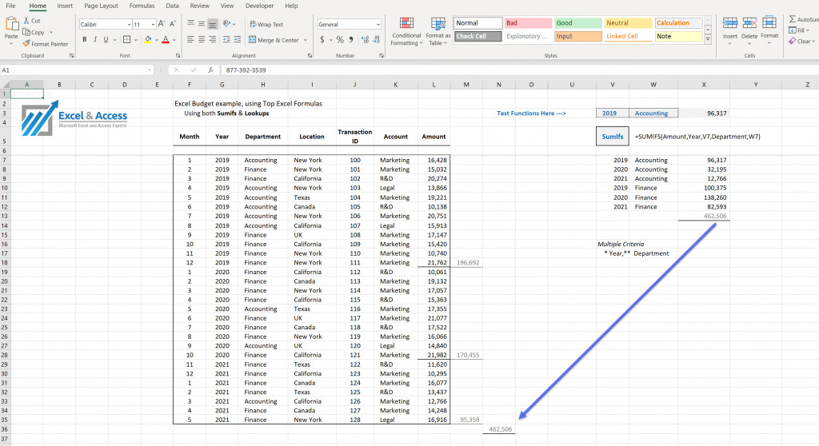Click the middle align icon
Viewport: 819px width, 446px height.
202,24
